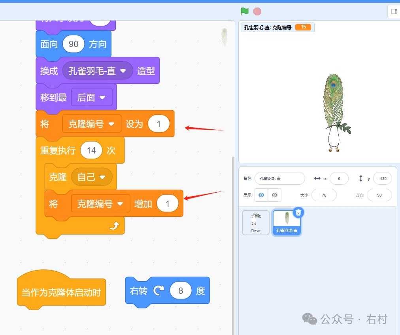Screen dimensions: 400x335
Task: Edit the 方向 direction field showing 90
Action: [379, 195]
